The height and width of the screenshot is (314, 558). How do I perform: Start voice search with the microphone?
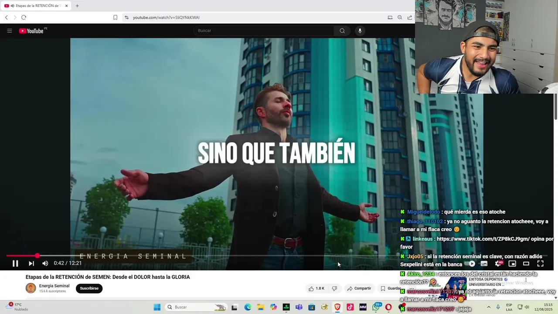pos(360,31)
